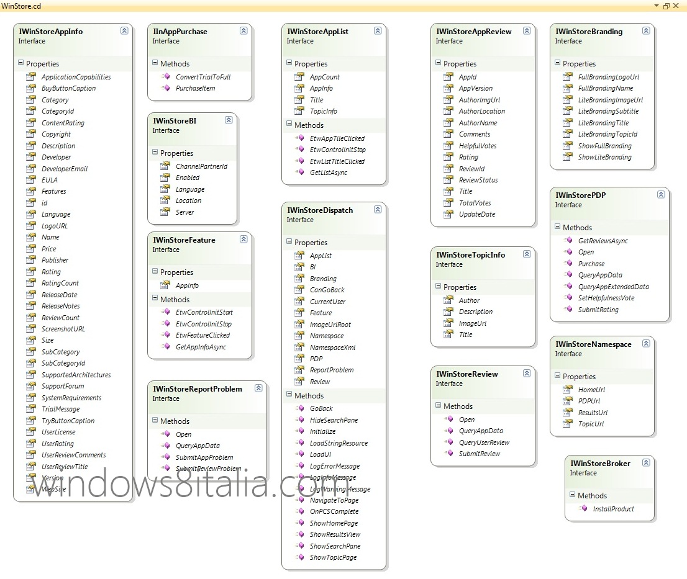The width and height of the screenshot is (687, 579).
Task: Collapse the IWinStoreBroker interface chevron
Action: pyautogui.click(x=646, y=462)
